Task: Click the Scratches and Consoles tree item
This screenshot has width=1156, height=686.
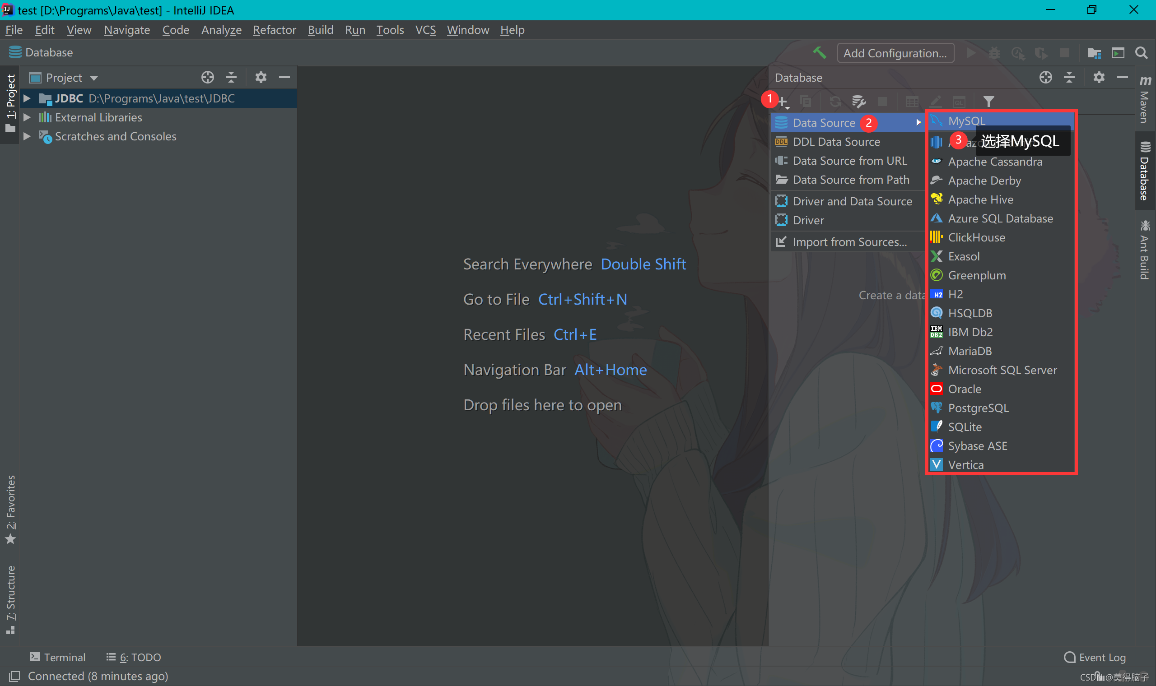Action: 115,136
